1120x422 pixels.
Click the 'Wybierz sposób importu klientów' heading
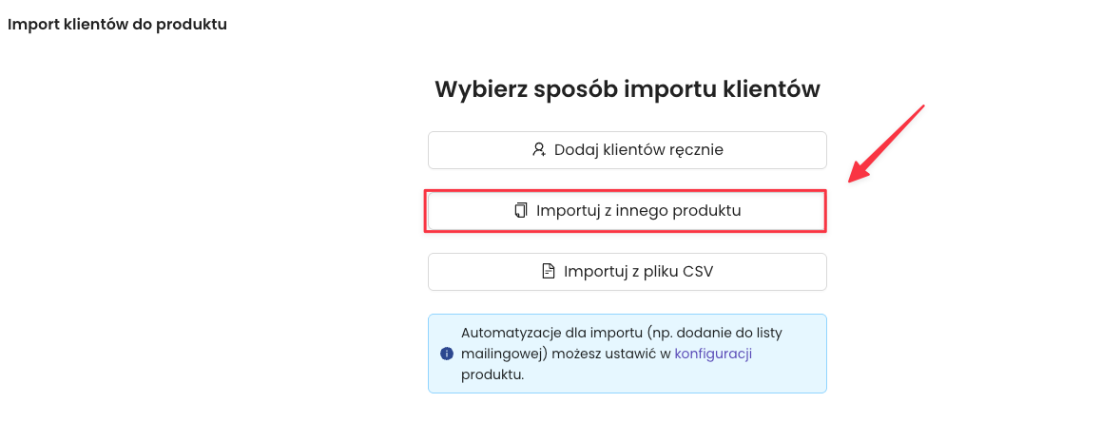(627, 89)
